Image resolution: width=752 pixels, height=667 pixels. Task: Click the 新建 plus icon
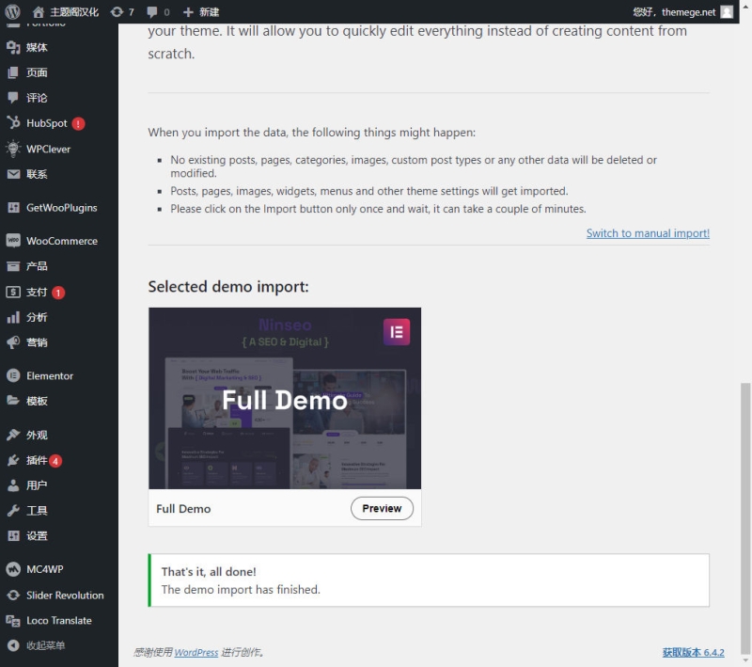tap(189, 12)
